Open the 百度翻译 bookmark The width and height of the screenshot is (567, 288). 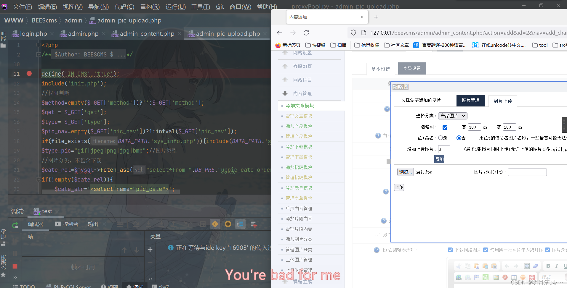click(440, 45)
